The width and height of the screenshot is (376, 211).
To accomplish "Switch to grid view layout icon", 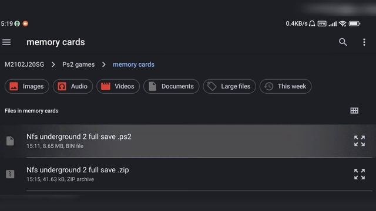I will (354, 111).
